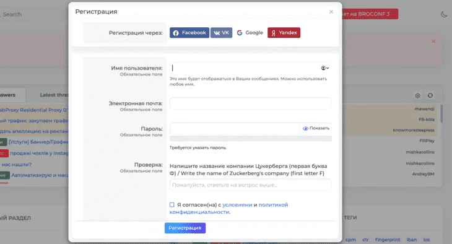452x244 pixels.
Task: Click the Google G logo icon
Action: 240,33
